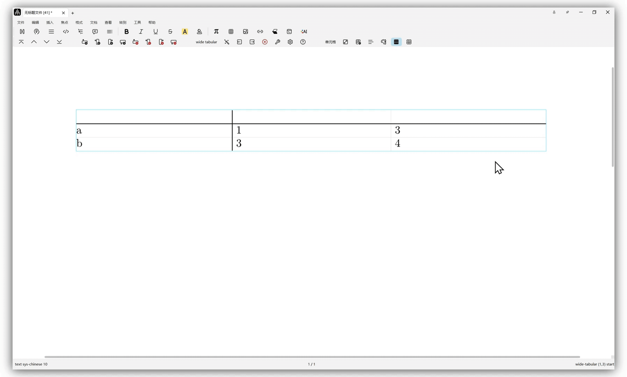Click the table cell containing letter a

(x=154, y=131)
